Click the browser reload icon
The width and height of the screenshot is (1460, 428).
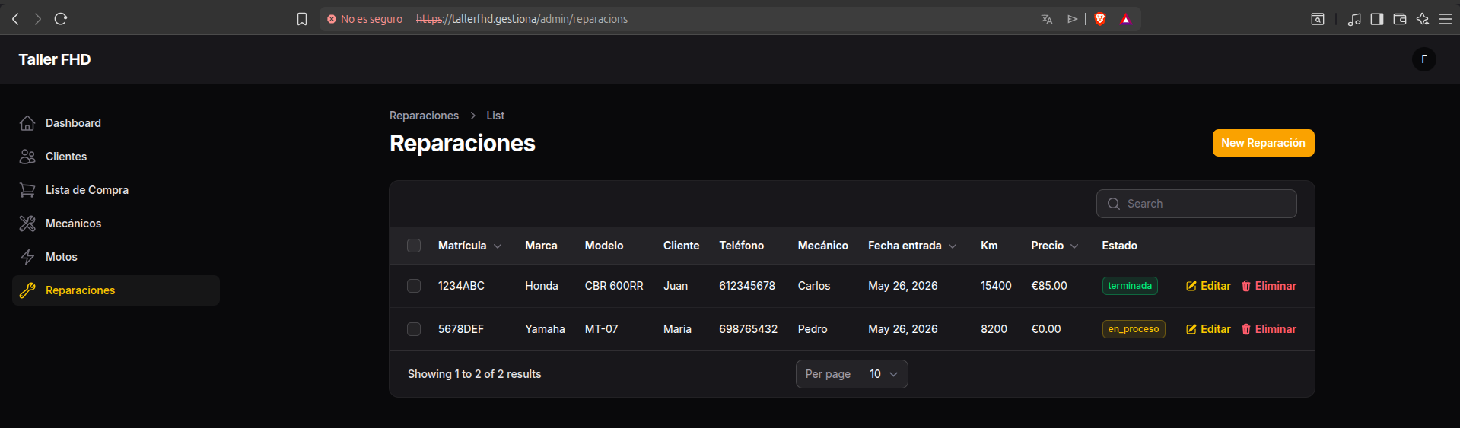(x=61, y=19)
